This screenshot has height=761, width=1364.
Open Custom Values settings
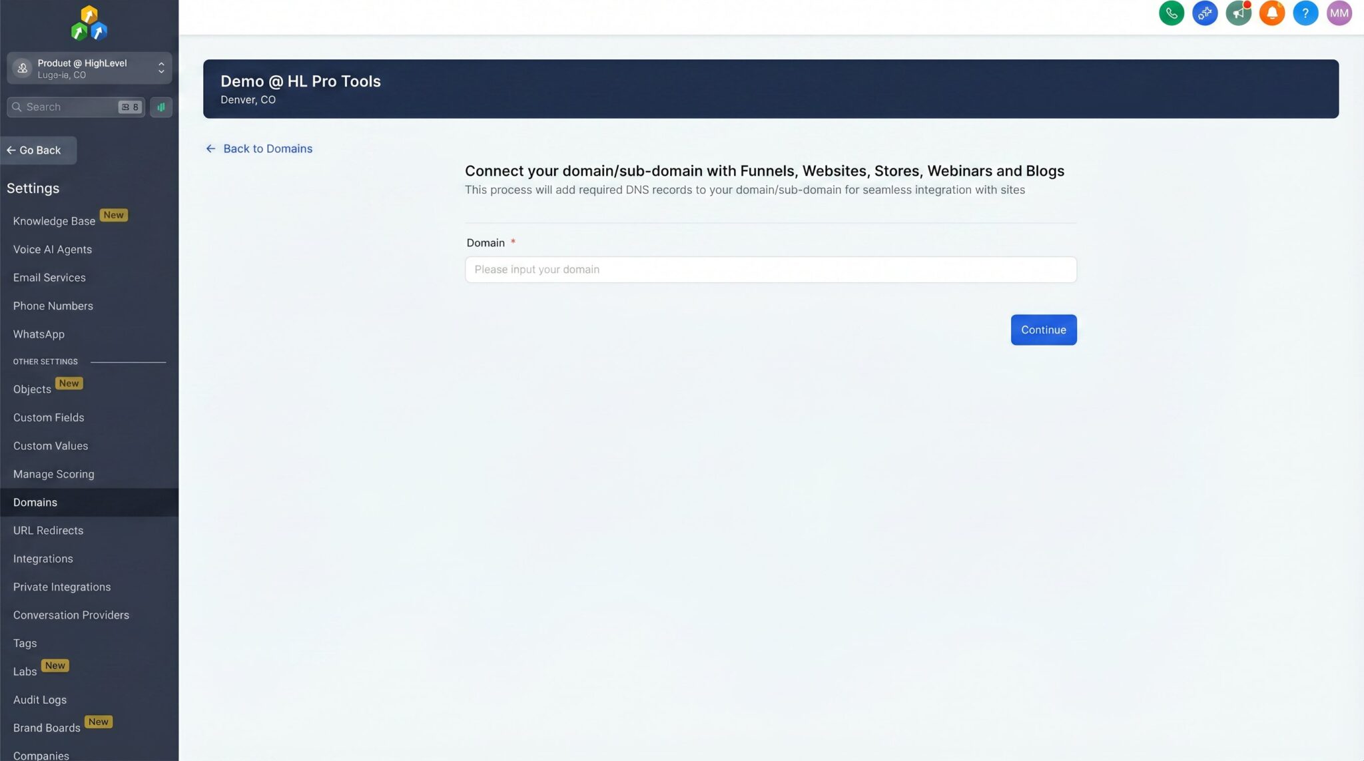click(51, 446)
